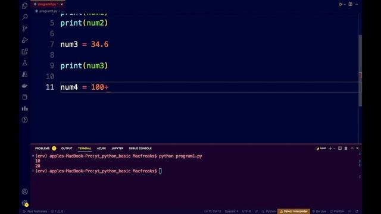Open editor More Actions ellipsis menu

357,4
